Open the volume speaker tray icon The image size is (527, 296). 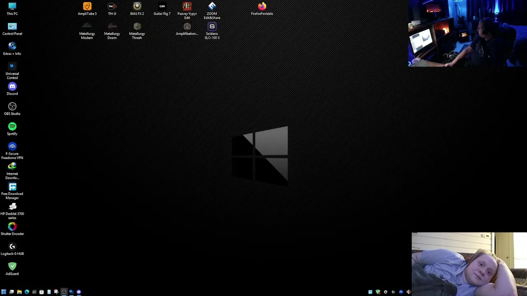[x=408, y=292]
